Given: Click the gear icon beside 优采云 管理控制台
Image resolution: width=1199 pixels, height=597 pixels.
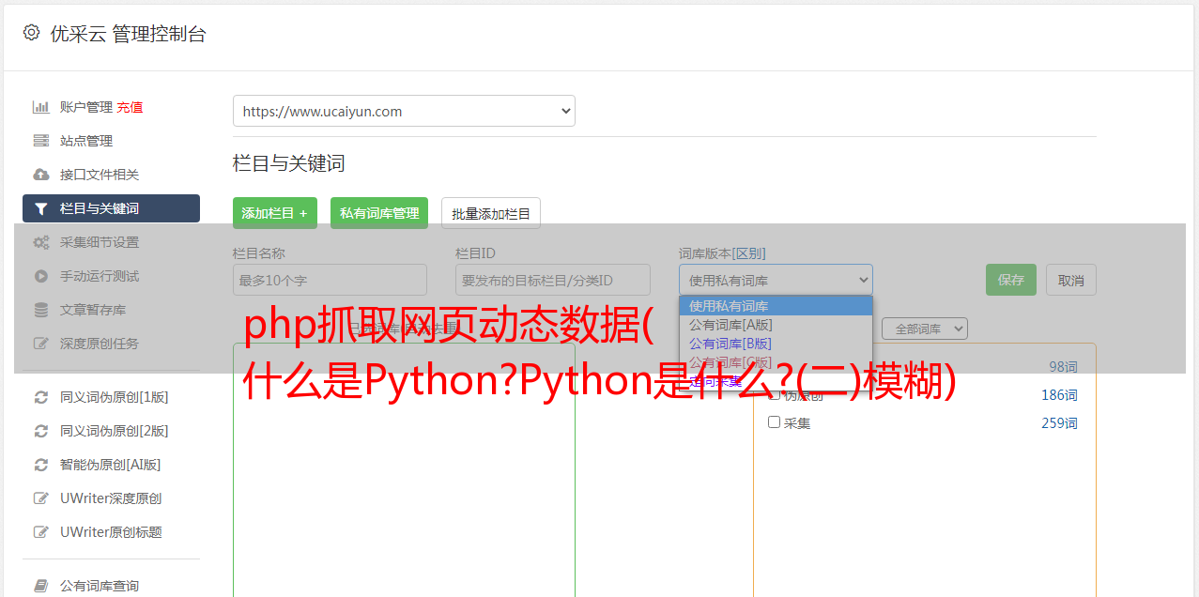Looking at the screenshot, I should [x=31, y=33].
